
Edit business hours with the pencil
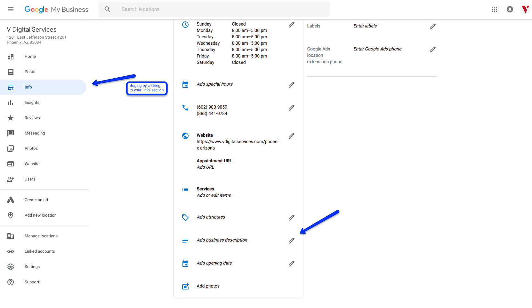click(292, 25)
